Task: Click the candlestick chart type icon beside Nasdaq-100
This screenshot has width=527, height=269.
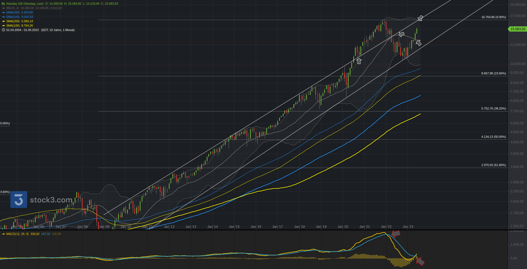Action: point(3,4)
